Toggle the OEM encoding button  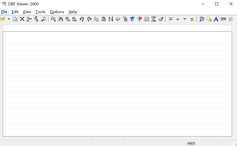click(x=223, y=19)
